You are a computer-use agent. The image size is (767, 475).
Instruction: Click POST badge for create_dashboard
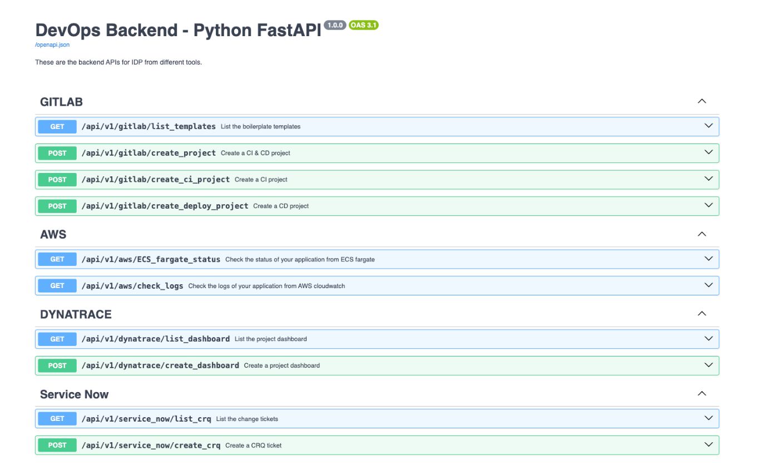pos(57,365)
